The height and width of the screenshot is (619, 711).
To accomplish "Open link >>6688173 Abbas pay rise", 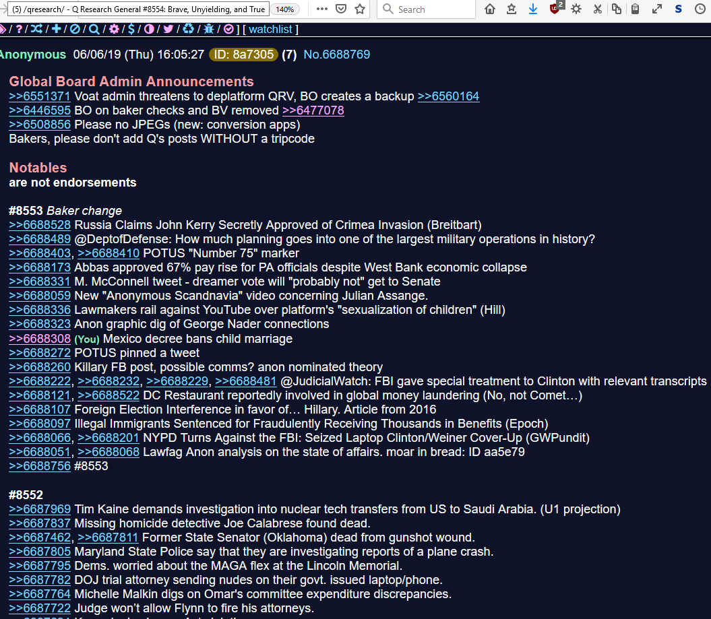I will click(40, 267).
